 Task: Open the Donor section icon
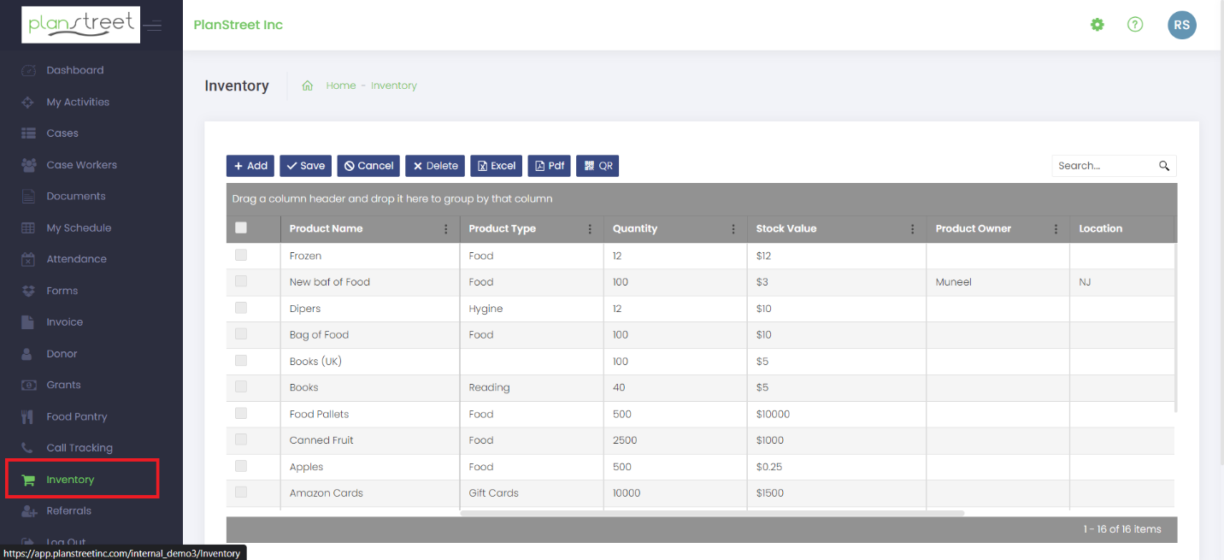pyautogui.click(x=26, y=353)
